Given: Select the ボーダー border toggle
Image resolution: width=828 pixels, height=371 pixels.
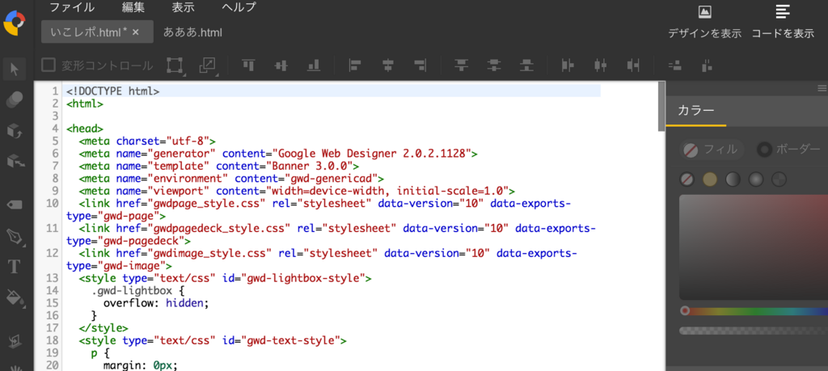Looking at the screenshot, I should click(788, 150).
